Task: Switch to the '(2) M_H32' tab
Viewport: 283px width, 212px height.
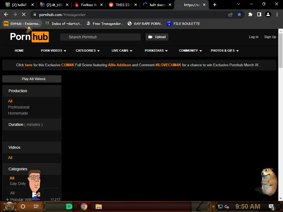Action: pyautogui.click(x=54, y=5)
